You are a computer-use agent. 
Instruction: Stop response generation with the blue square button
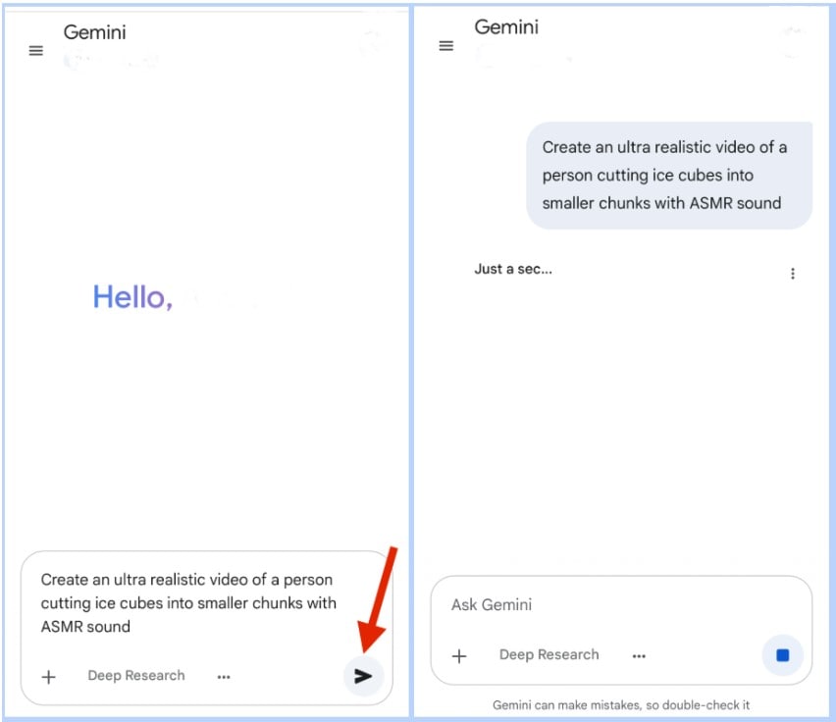point(782,655)
